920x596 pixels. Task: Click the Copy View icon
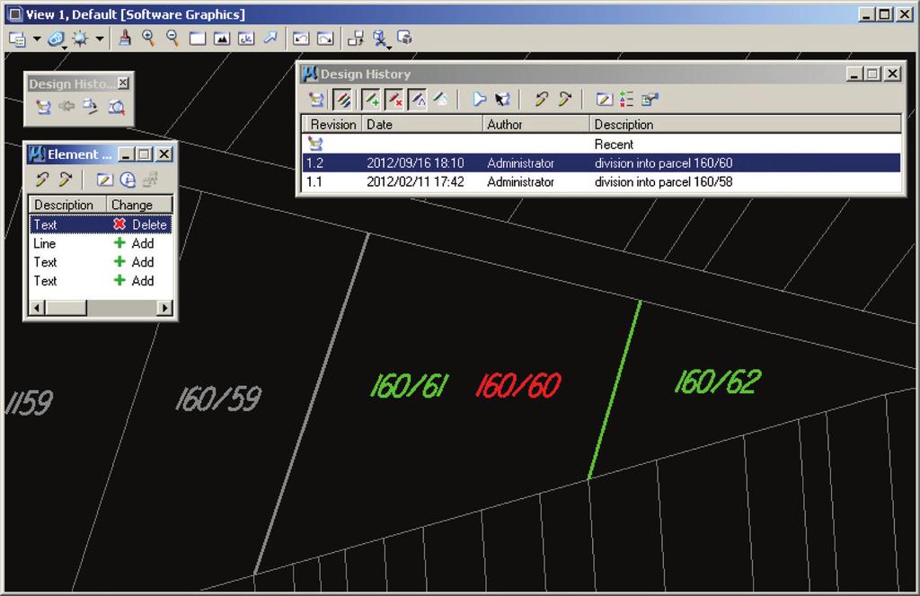(356, 39)
